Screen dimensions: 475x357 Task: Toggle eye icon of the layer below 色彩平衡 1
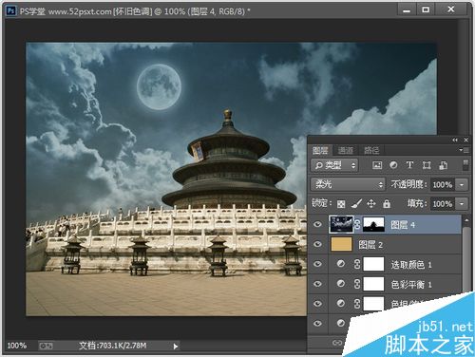coord(317,304)
